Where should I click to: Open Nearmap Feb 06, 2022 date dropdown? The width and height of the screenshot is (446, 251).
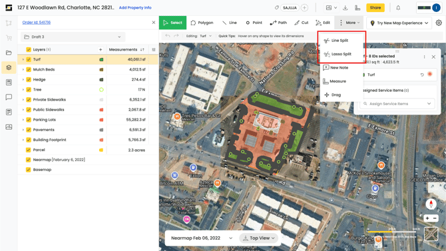click(202, 238)
